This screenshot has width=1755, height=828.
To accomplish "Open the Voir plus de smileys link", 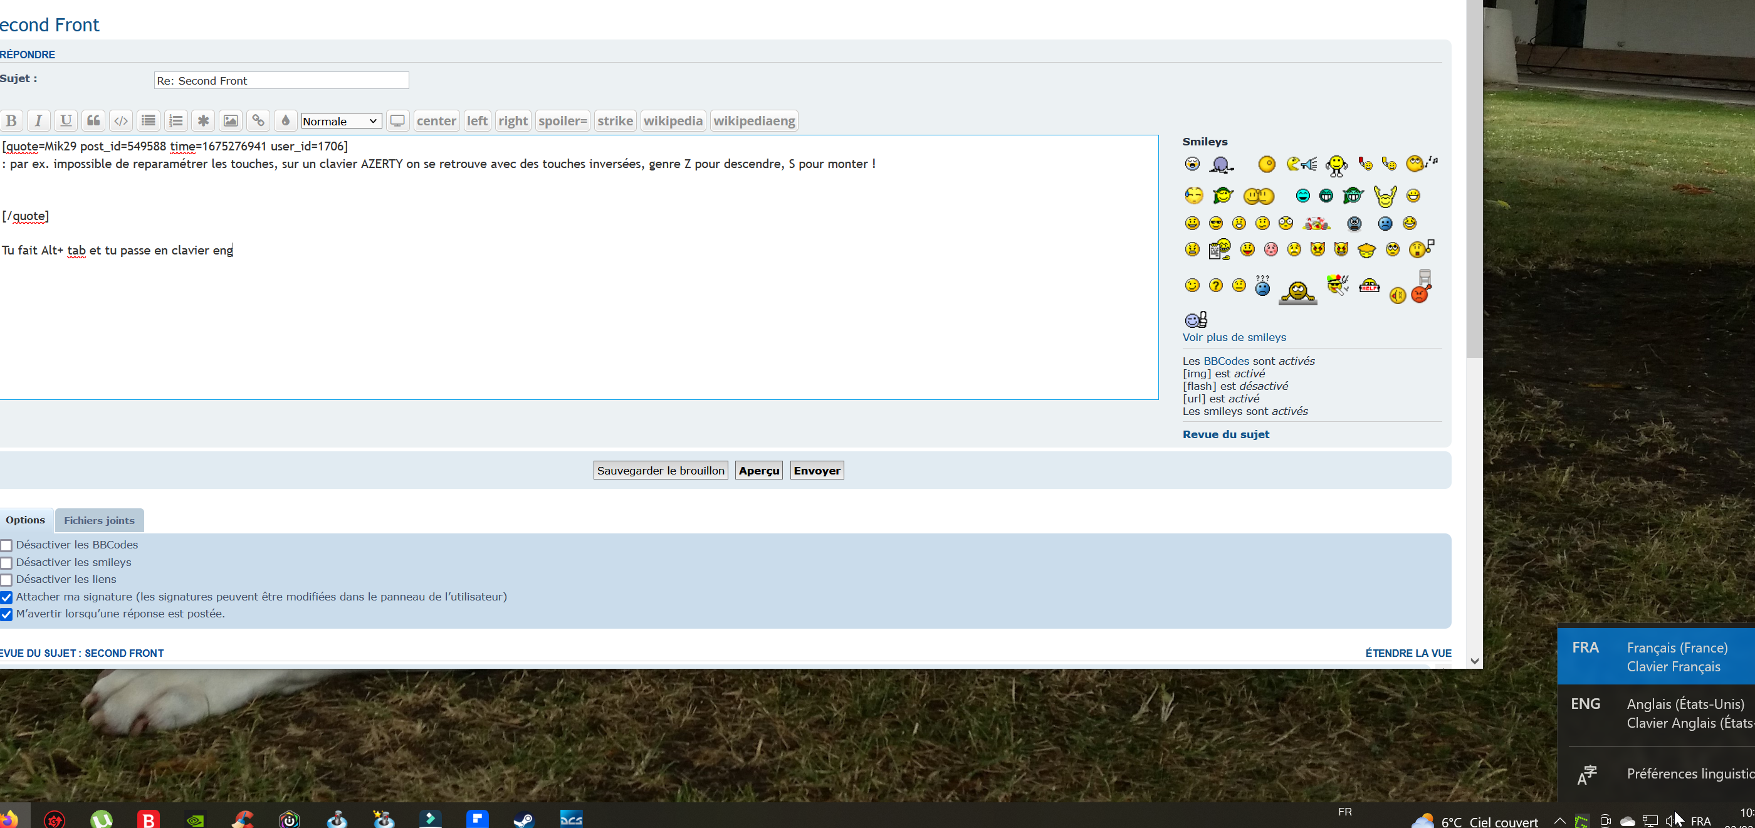I will pos(1234,337).
